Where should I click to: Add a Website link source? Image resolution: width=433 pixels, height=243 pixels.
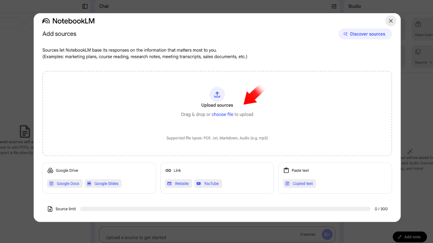click(x=178, y=184)
